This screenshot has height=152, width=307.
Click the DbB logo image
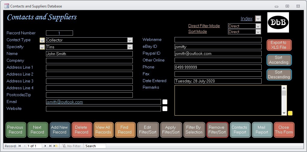(x=278, y=22)
